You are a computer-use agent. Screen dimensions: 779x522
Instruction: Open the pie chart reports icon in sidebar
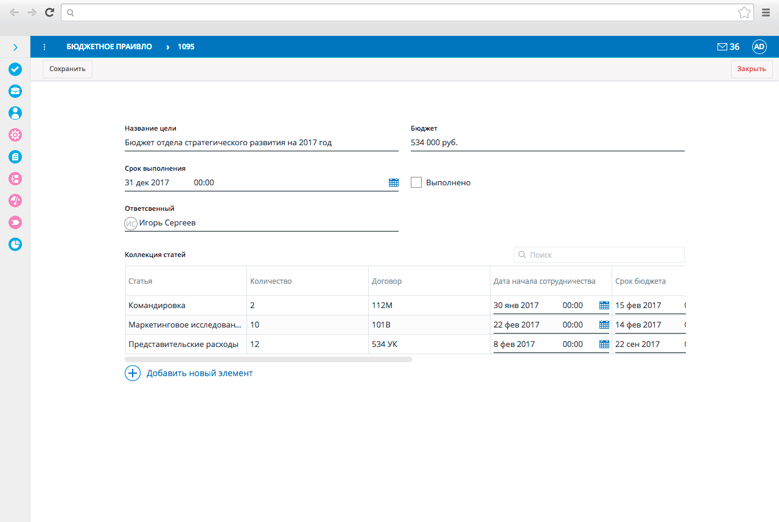[x=15, y=244]
